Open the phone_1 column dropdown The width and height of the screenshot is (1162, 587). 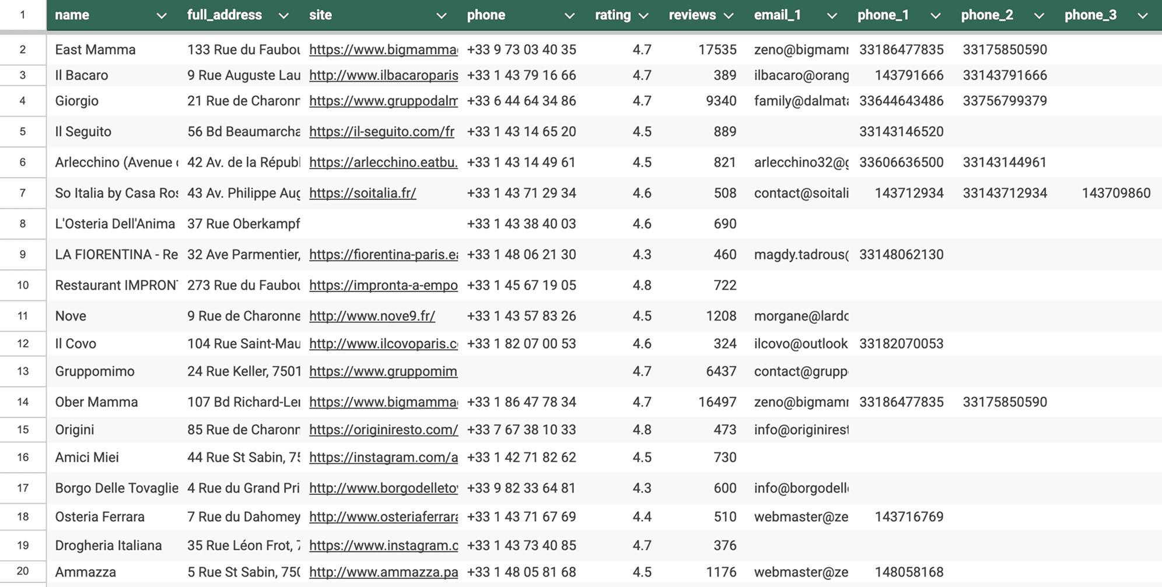pos(935,15)
